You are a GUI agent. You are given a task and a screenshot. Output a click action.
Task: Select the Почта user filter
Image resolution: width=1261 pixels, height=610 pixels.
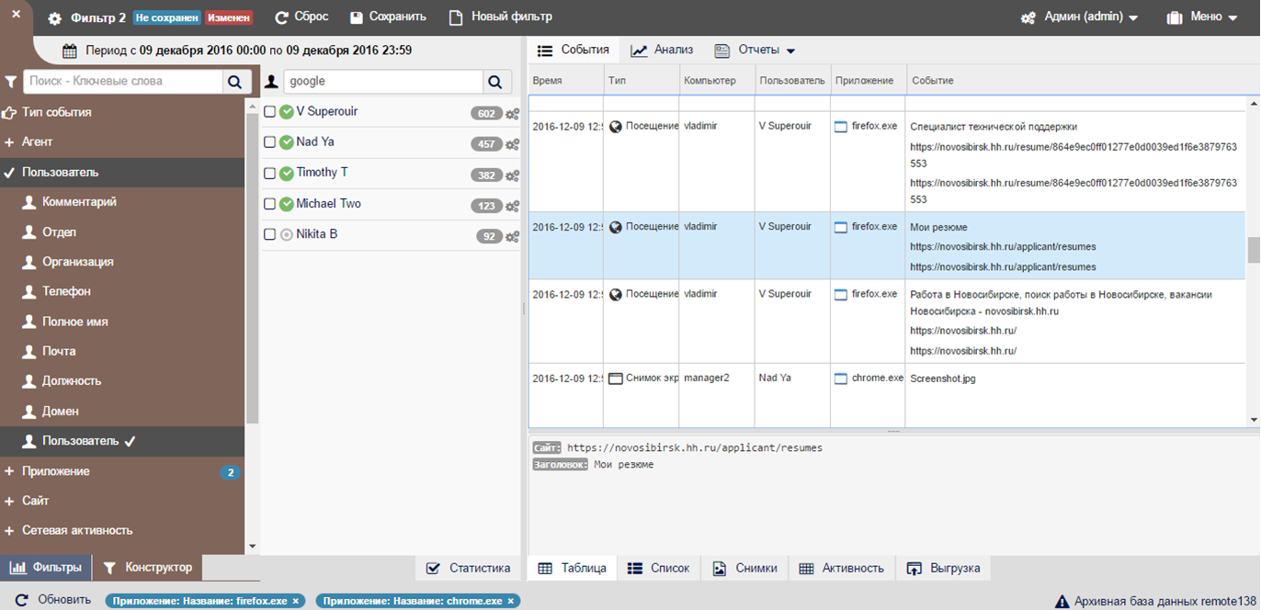122,351
